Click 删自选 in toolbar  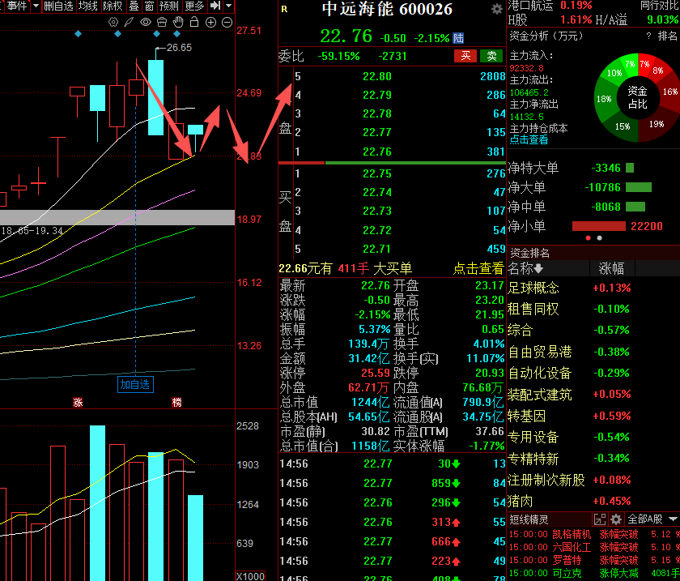pos(58,6)
